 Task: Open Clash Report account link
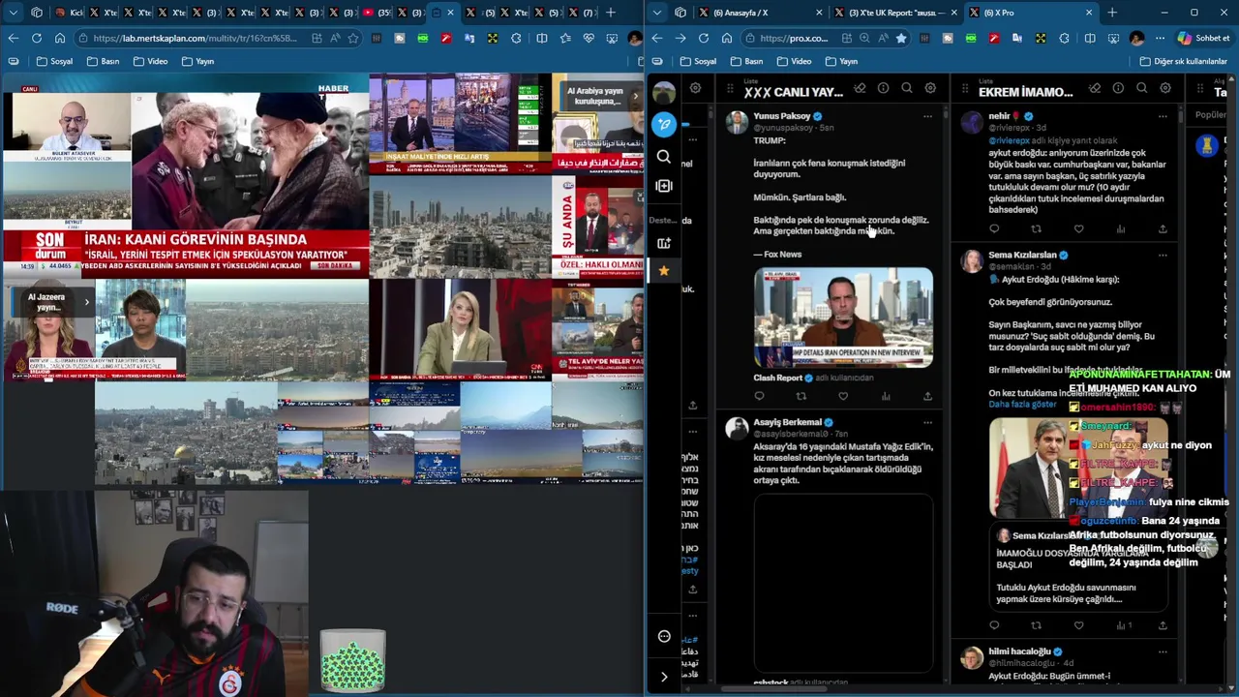(777, 378)
